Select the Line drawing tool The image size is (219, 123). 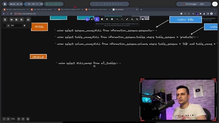(x=122, y=19)
